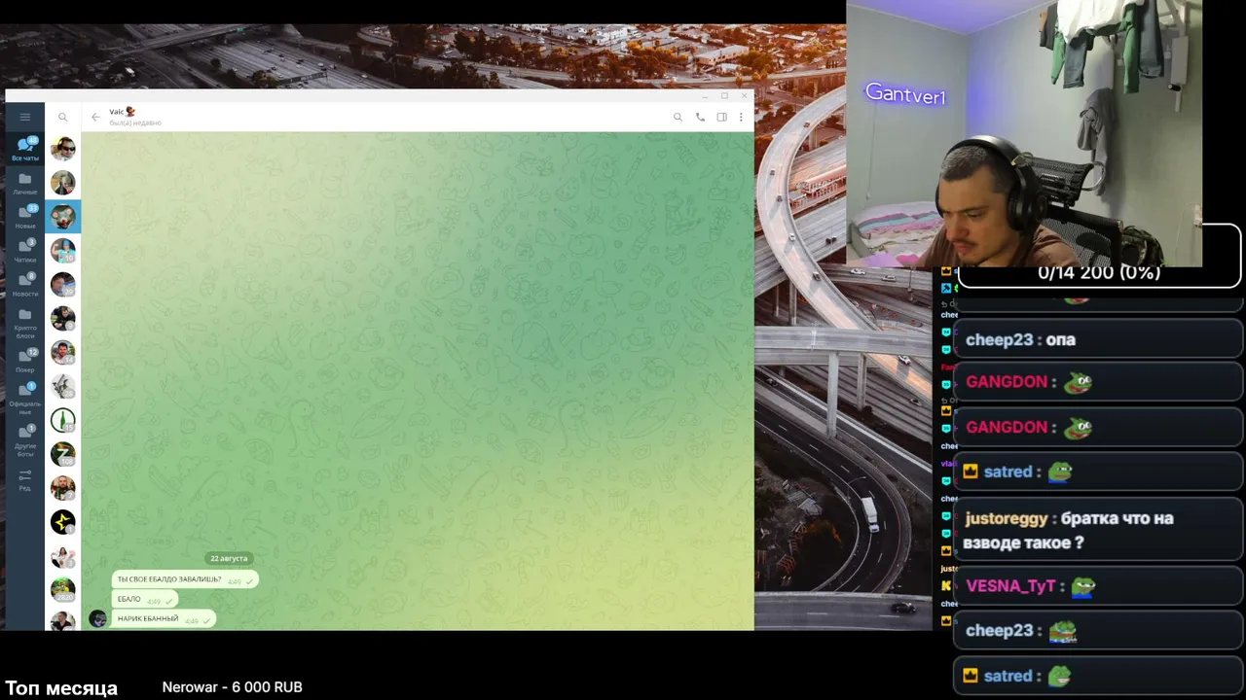1246x700 pixels.
Task: Open chat with avatar showing 3 unread
Action: click(x=63, y=556)
